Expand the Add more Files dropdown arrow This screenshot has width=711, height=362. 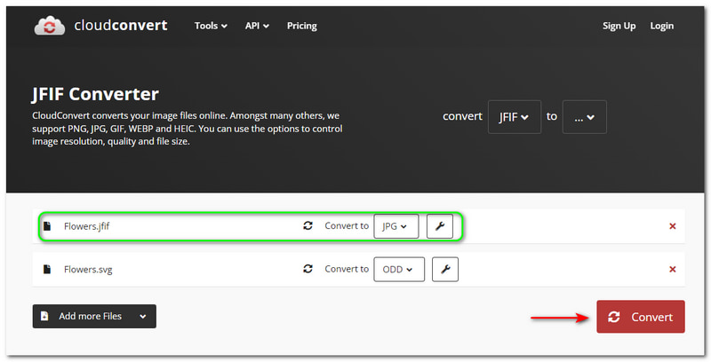141,316
